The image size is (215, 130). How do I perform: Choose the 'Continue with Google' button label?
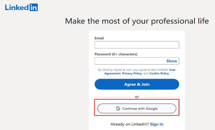tap(140, 109)
